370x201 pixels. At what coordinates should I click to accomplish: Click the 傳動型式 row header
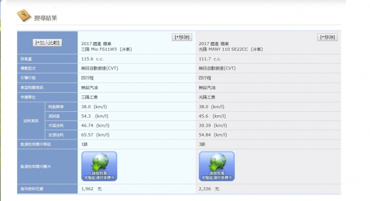(47, 68)
